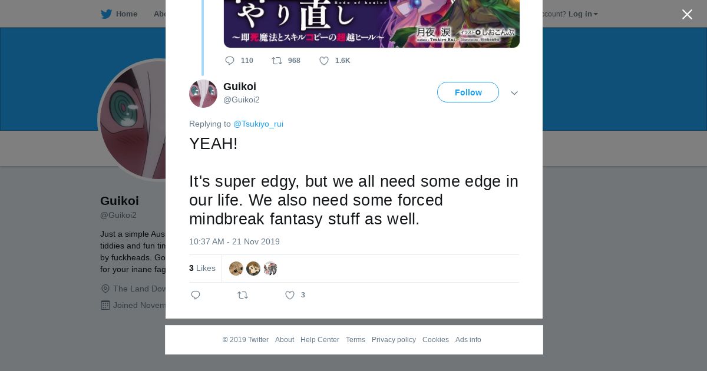Expand the Log in dropdown
Image resolution: width=707 pixels, height=371 pixels.
point(583,14)
